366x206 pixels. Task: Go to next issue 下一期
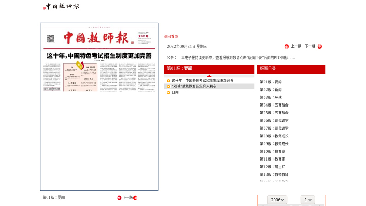(310, 46)
